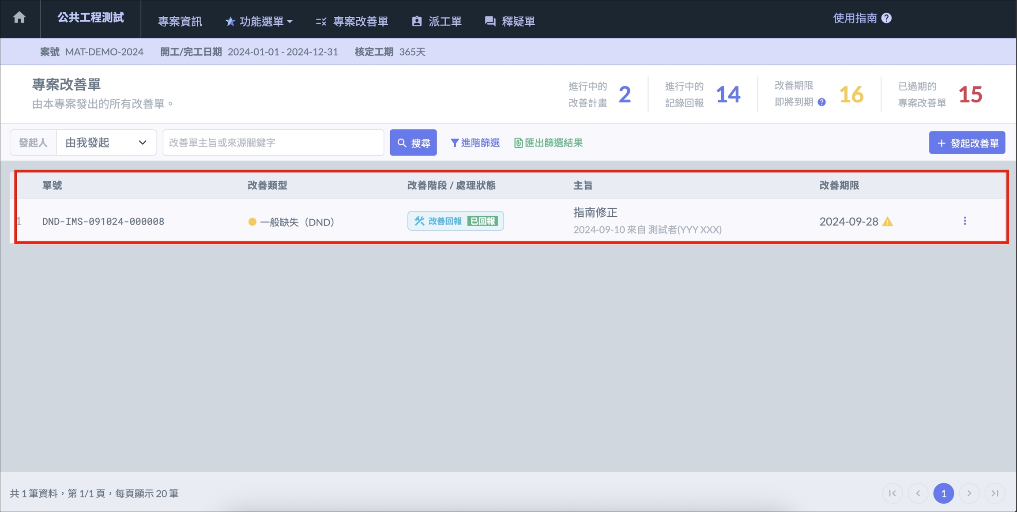
Task: Go to the last page arrow
Action: (994, 493)
